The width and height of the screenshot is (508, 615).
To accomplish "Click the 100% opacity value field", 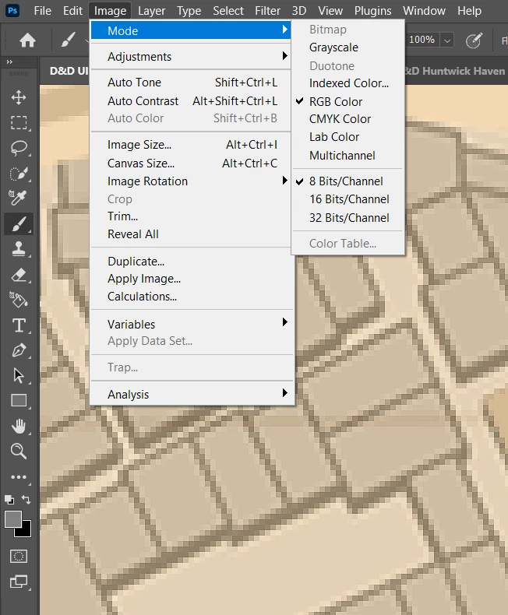I will [422, 40].
